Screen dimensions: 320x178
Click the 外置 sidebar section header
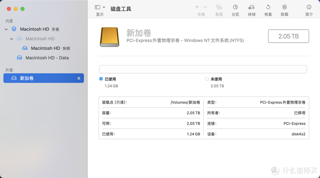(9, 70)
